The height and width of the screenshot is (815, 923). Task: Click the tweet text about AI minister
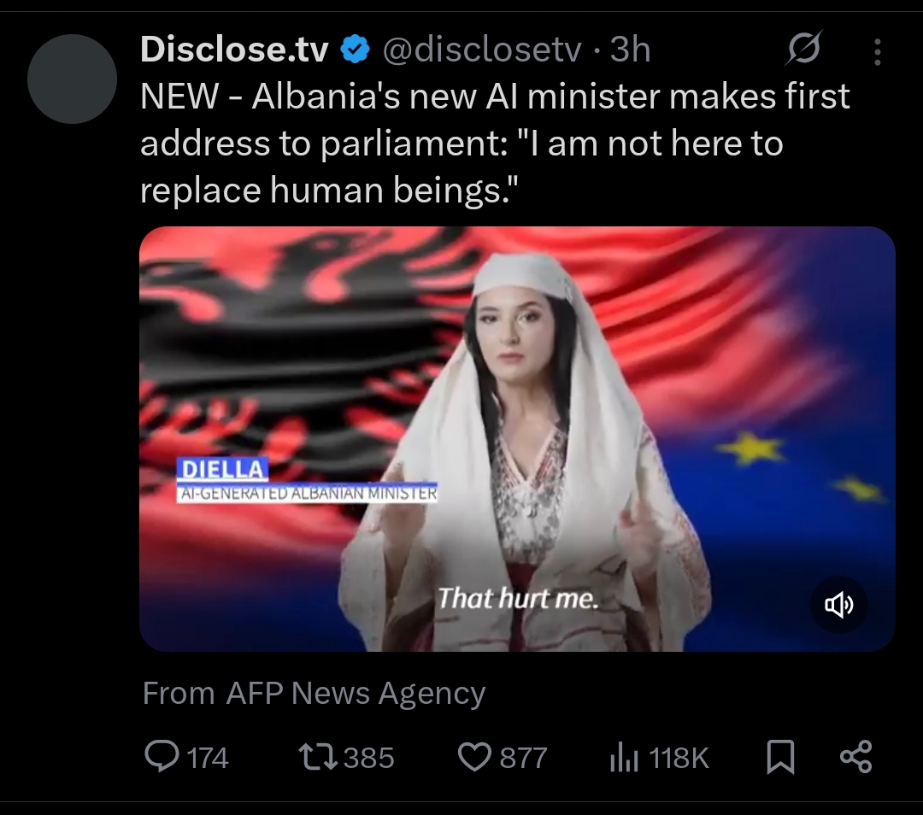click(x=495, y=143)
